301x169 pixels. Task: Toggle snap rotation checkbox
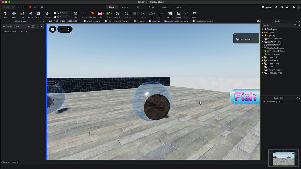[55, 16]
